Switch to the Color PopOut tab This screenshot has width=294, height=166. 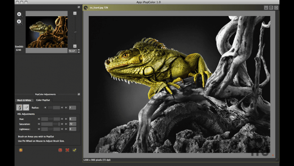tap(43, 100)
